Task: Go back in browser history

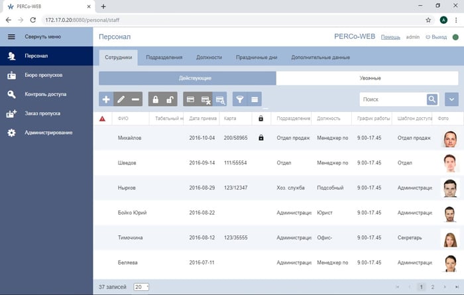Action: pos(8,20)
